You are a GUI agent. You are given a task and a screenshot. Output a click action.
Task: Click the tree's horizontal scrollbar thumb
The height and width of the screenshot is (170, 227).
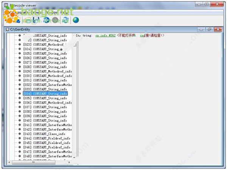(x=33, y=162)
